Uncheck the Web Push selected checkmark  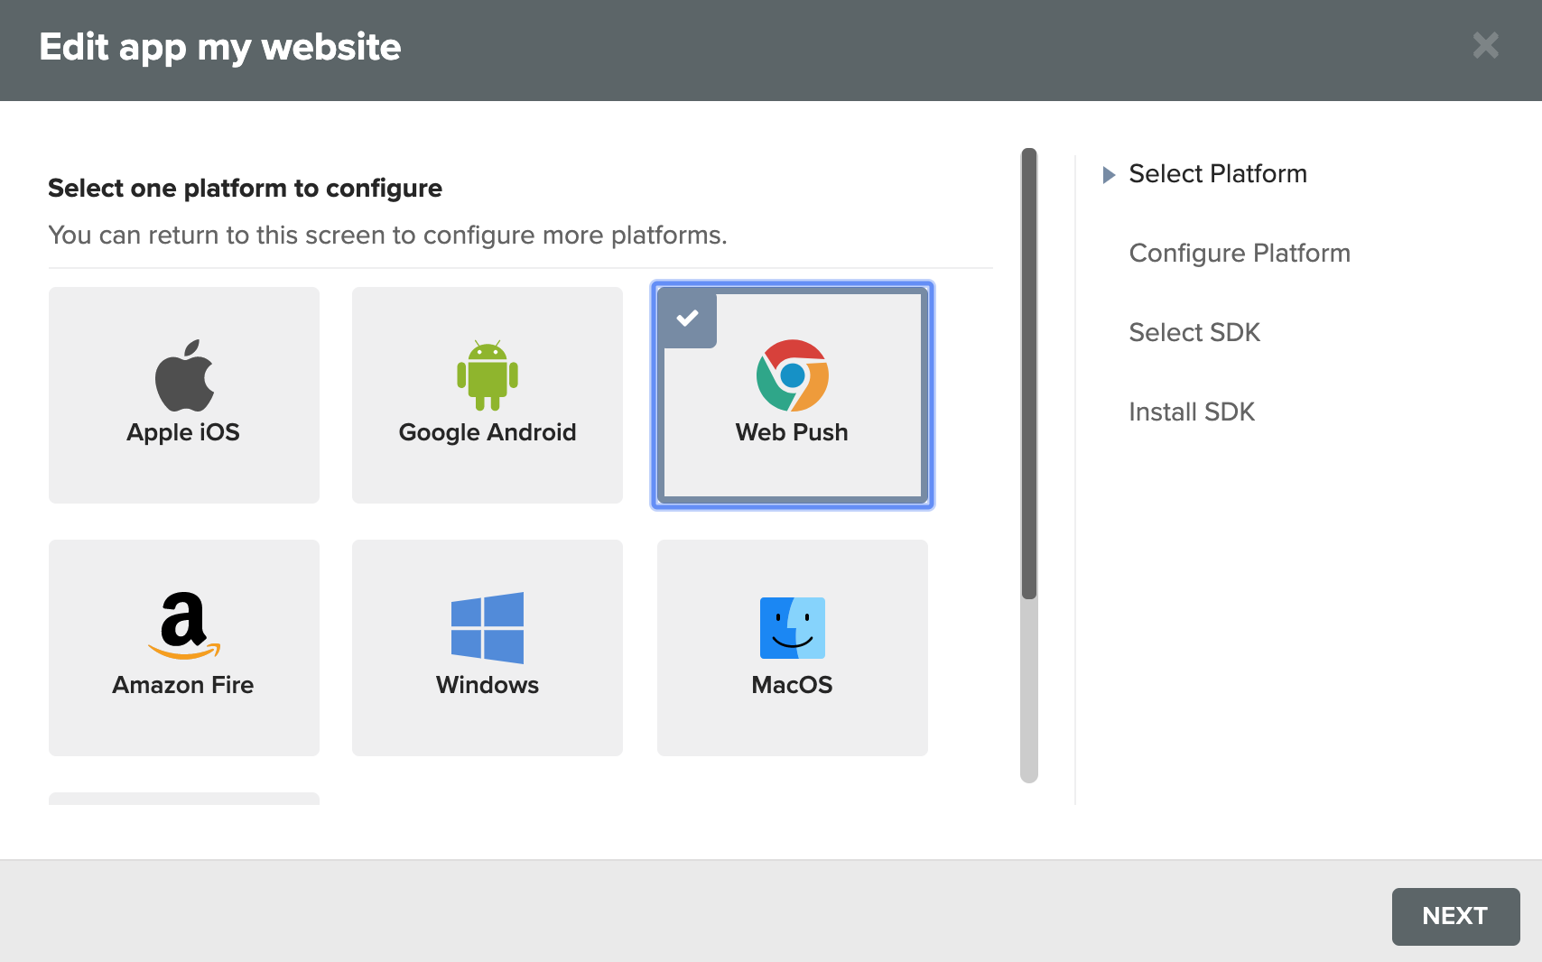tap(688, 318)
